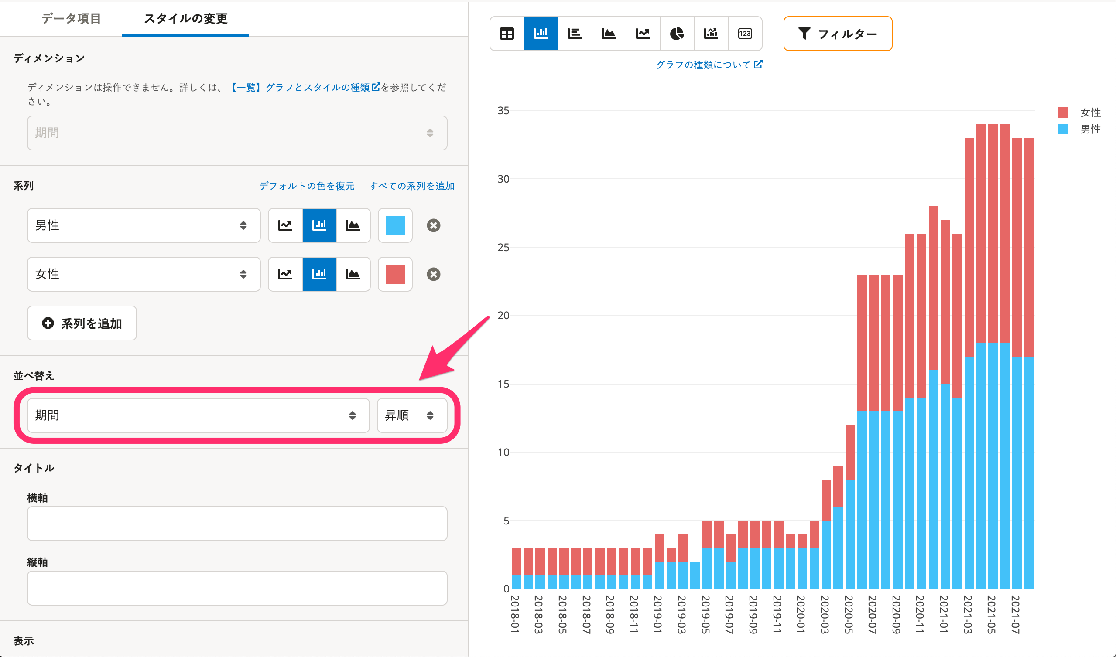Switch to table view icon
Screen dimensions: 1116x657
pos(507,34)
